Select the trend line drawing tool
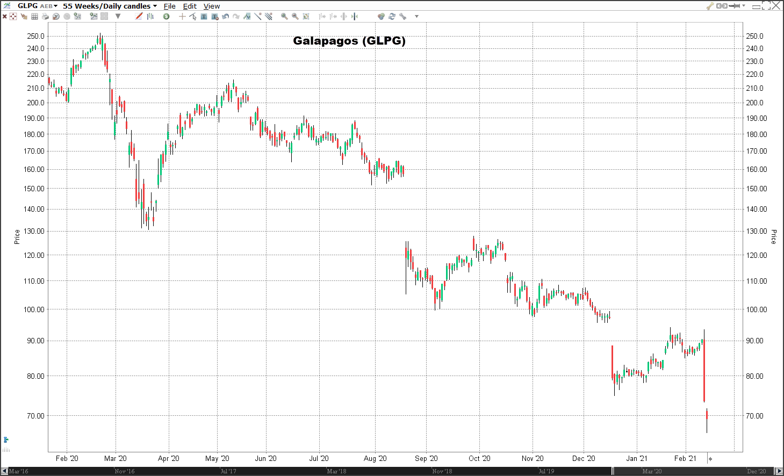Screen dimensions: 784x476 [x=258, y=16]
